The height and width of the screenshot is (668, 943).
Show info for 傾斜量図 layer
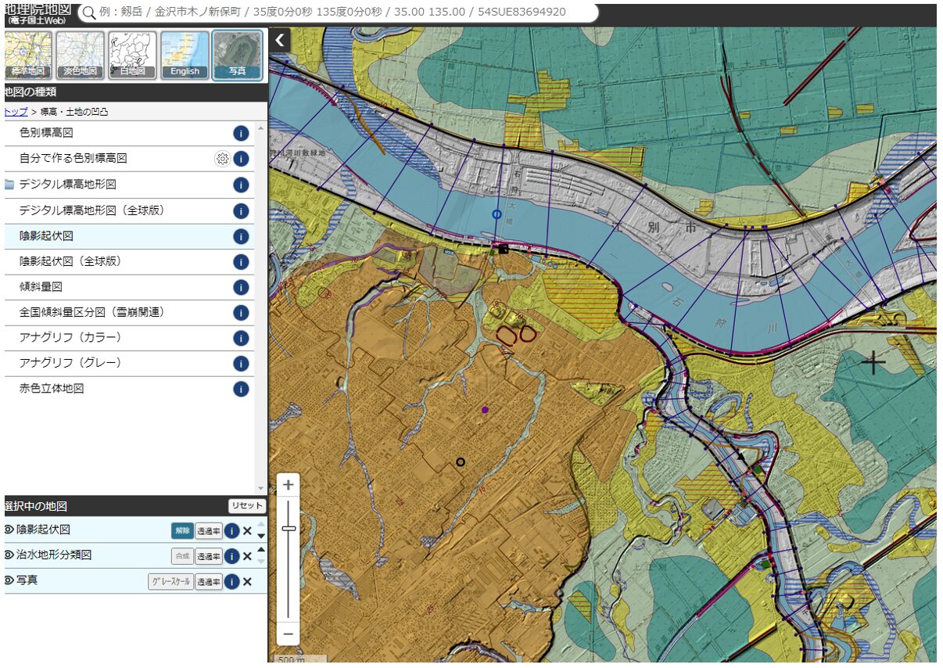241,287
